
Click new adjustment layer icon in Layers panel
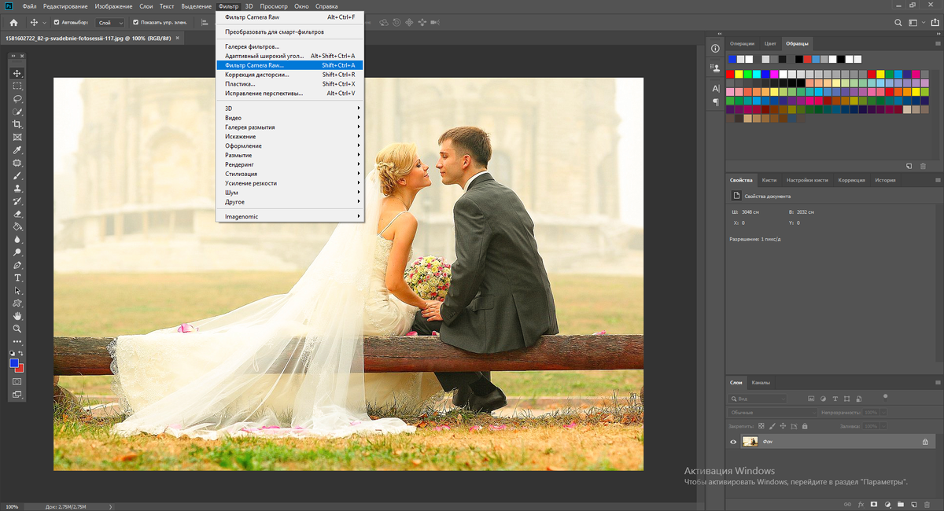click(887, 504)
